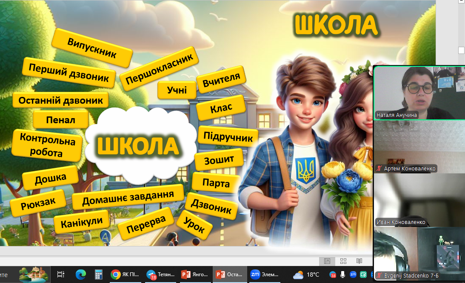Switch to the PowerPoint file 'Янго...'
Image resolution: width=465 pixels, height=283 pixels.
pos(194,275)
